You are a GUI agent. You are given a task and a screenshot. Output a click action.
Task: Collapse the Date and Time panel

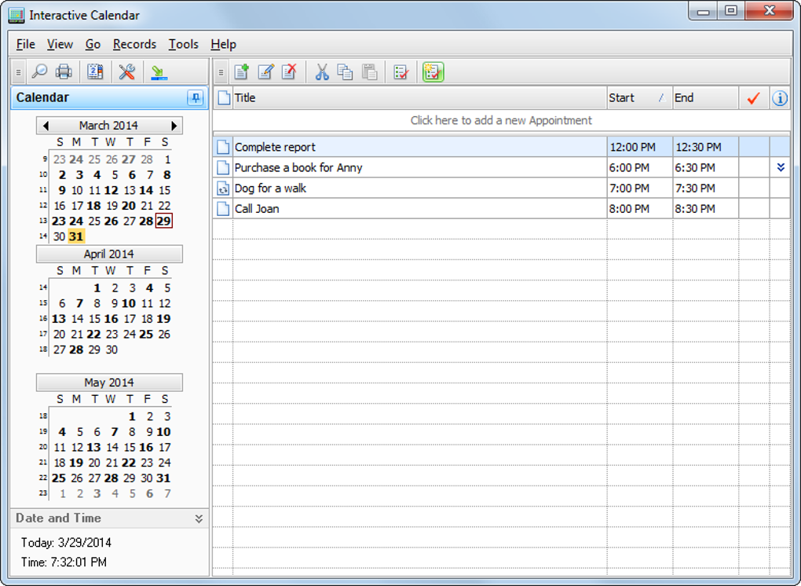coord(199,518)
